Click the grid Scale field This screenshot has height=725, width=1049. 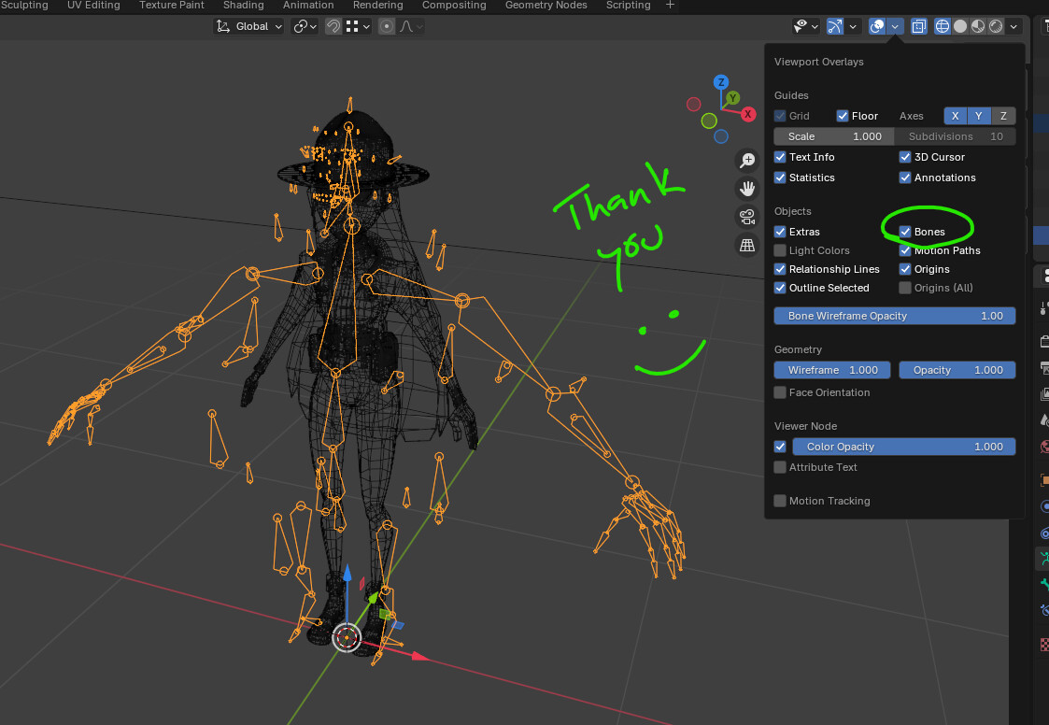[x=834, y=136]
